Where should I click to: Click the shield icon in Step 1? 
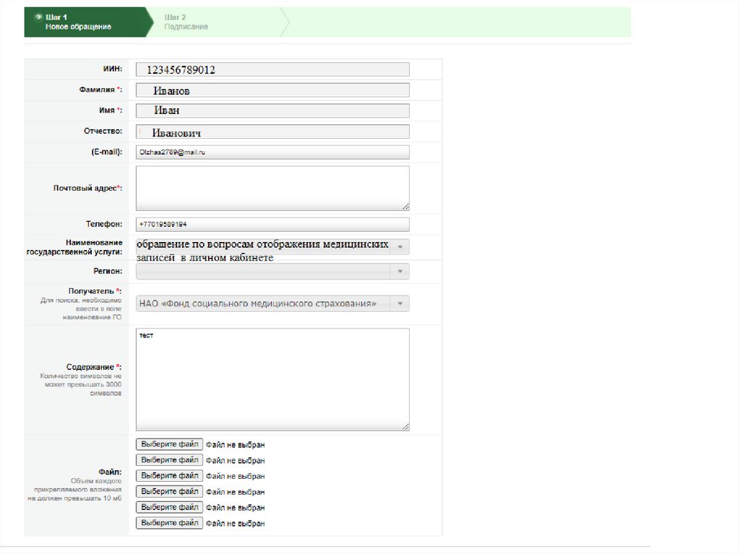(38, 17)
